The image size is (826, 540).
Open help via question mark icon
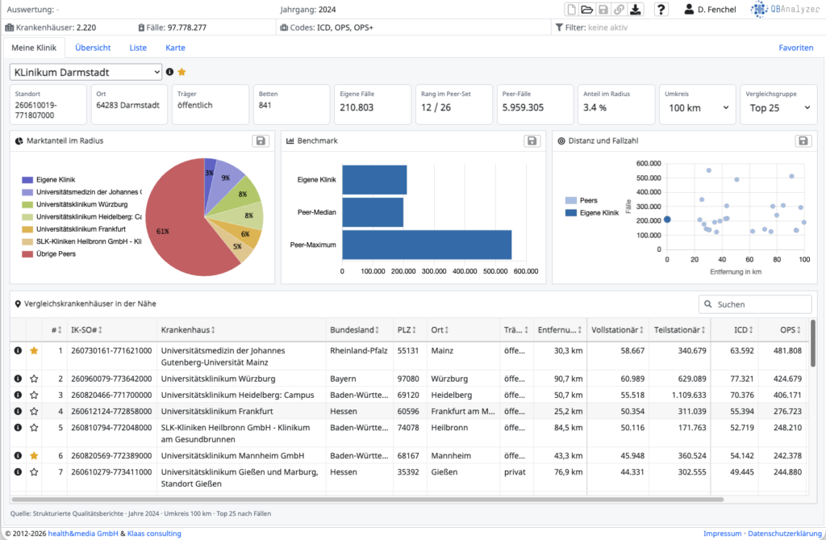coord(661,9)
